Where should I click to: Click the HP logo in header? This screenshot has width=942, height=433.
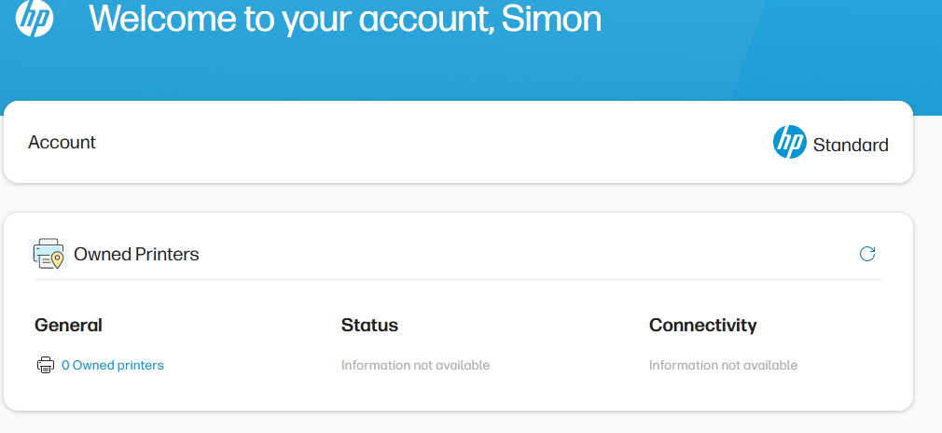[x=35, y=19]
